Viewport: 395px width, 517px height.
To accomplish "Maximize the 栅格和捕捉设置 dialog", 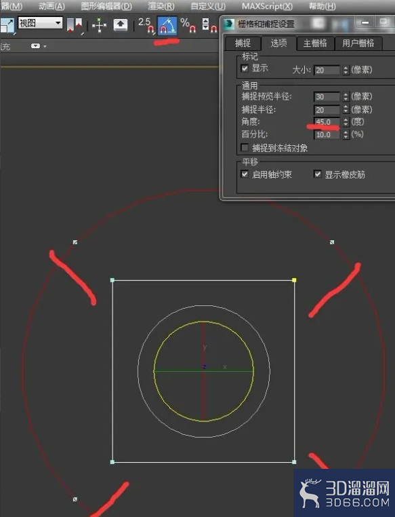I will pyautogui.click(x=383, y=22).
